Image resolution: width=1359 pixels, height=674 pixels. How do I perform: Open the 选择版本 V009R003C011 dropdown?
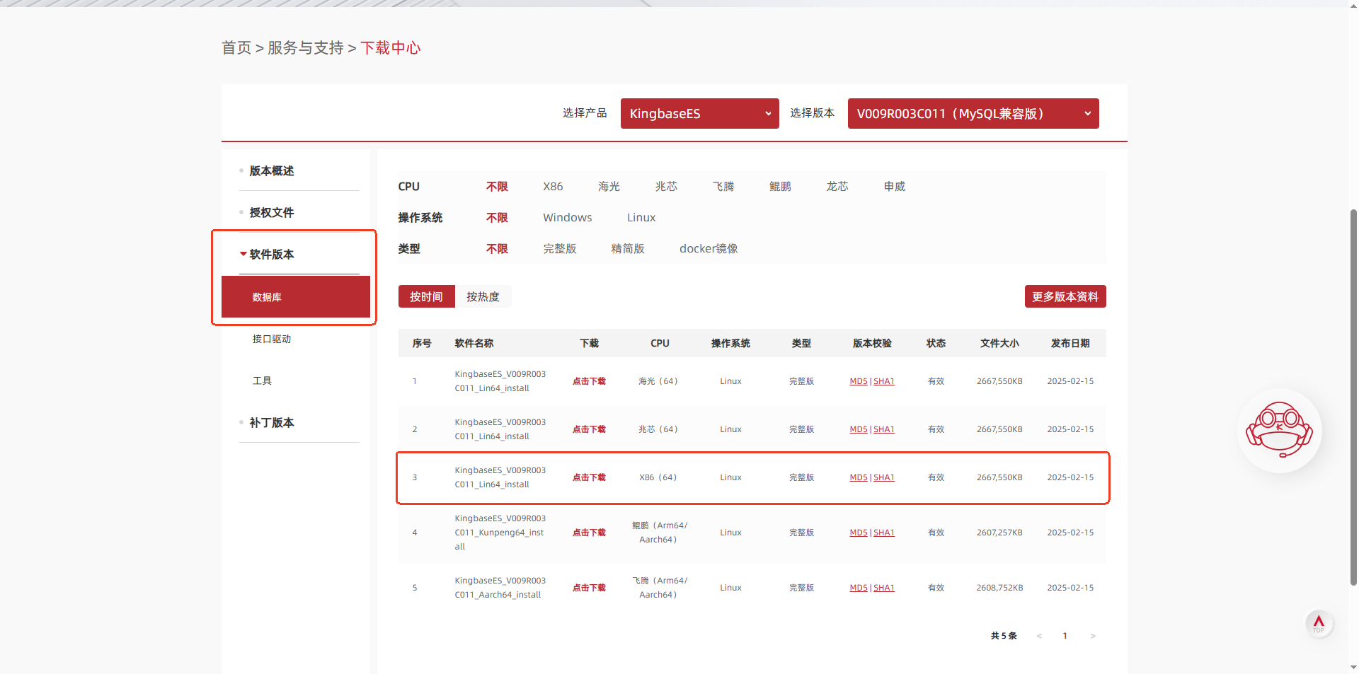coord(973,113)
